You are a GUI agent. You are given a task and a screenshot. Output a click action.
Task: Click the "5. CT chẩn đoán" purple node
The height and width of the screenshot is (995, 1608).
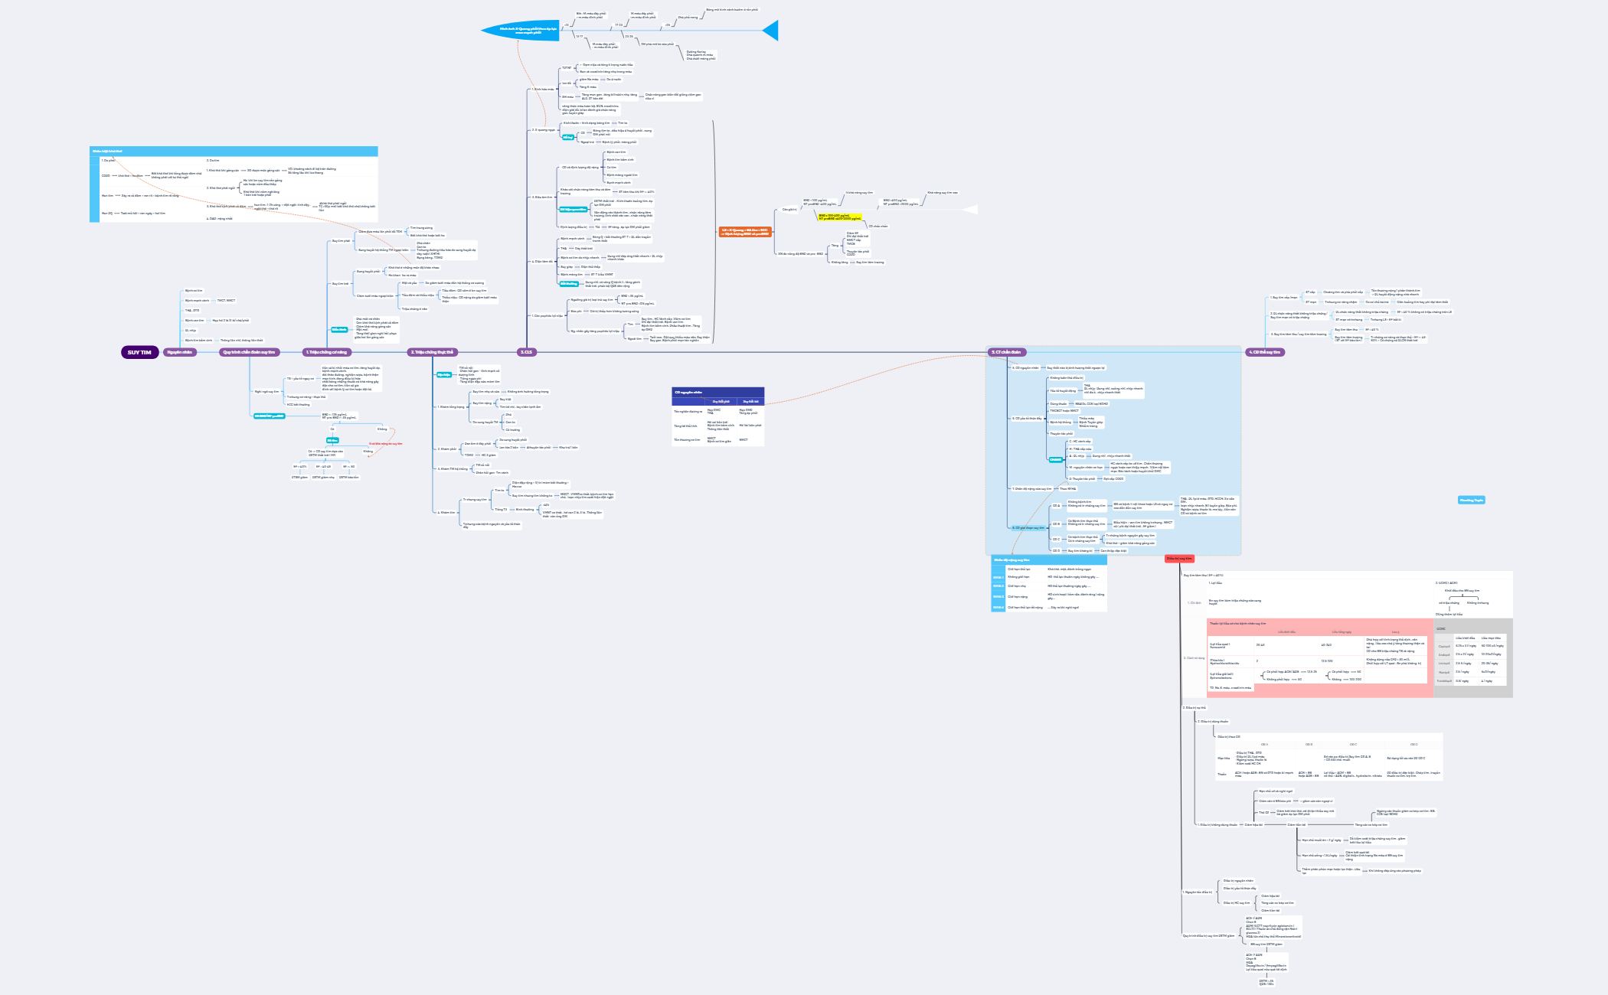(1007, 353)
